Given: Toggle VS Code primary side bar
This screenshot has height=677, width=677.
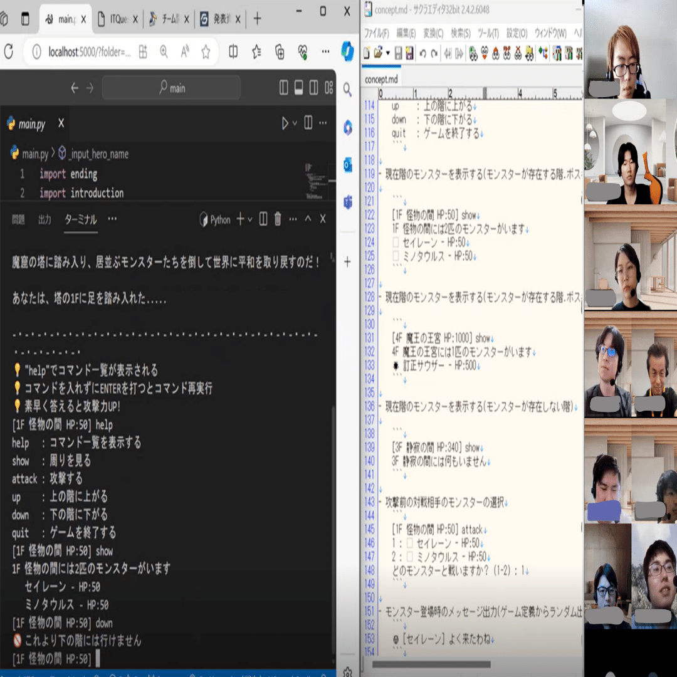Looking at the screenshot, I should 284,88.
